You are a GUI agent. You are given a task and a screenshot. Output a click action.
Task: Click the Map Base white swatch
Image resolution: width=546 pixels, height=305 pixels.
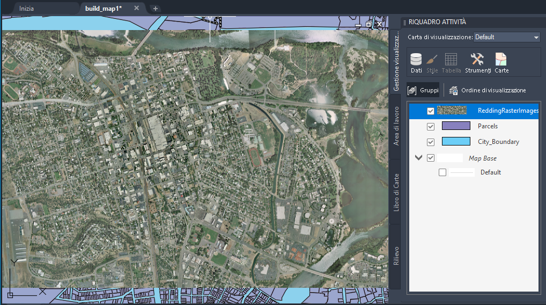pos(450,158)
